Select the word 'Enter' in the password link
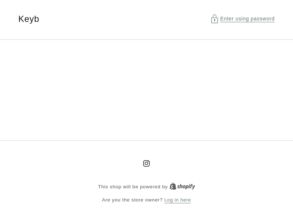 (227, 19)
